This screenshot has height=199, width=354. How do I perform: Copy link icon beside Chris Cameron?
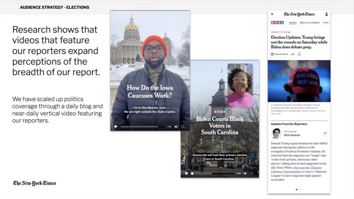coord(325,133)
